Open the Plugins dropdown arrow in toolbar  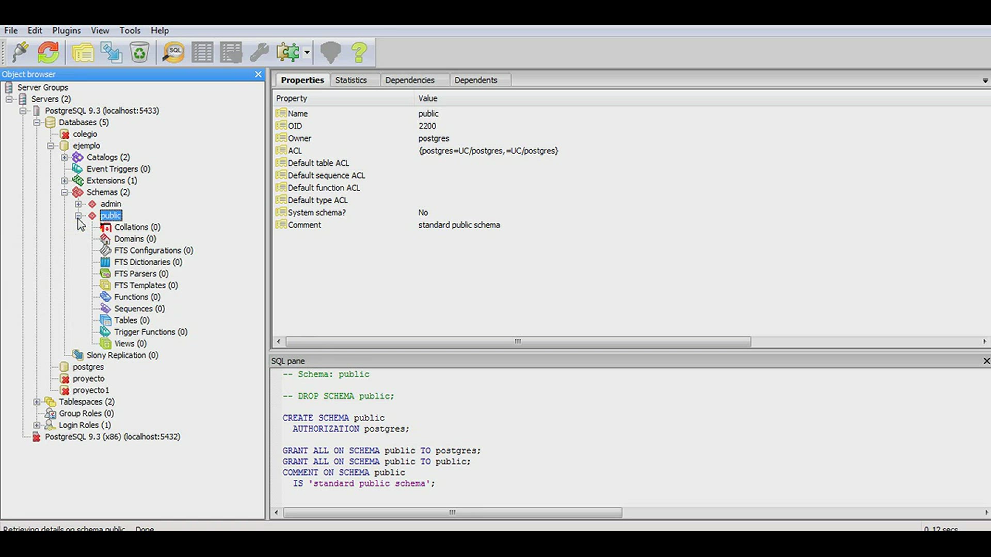click(307, 53)
